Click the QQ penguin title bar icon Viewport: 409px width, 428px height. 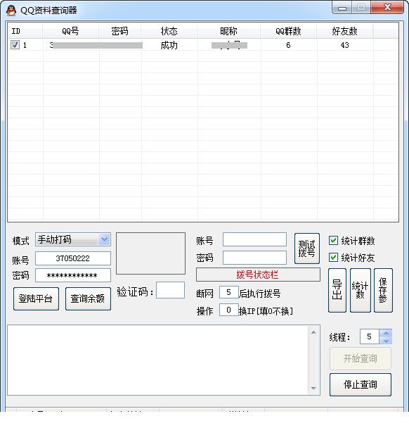(x=11, y=11)
